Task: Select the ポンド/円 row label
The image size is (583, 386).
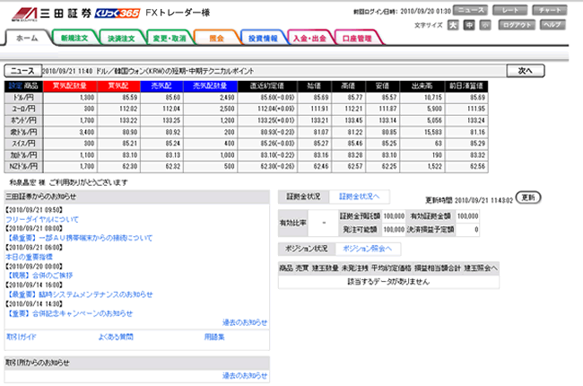Action: pyautogui.click(x=23, y=120)
